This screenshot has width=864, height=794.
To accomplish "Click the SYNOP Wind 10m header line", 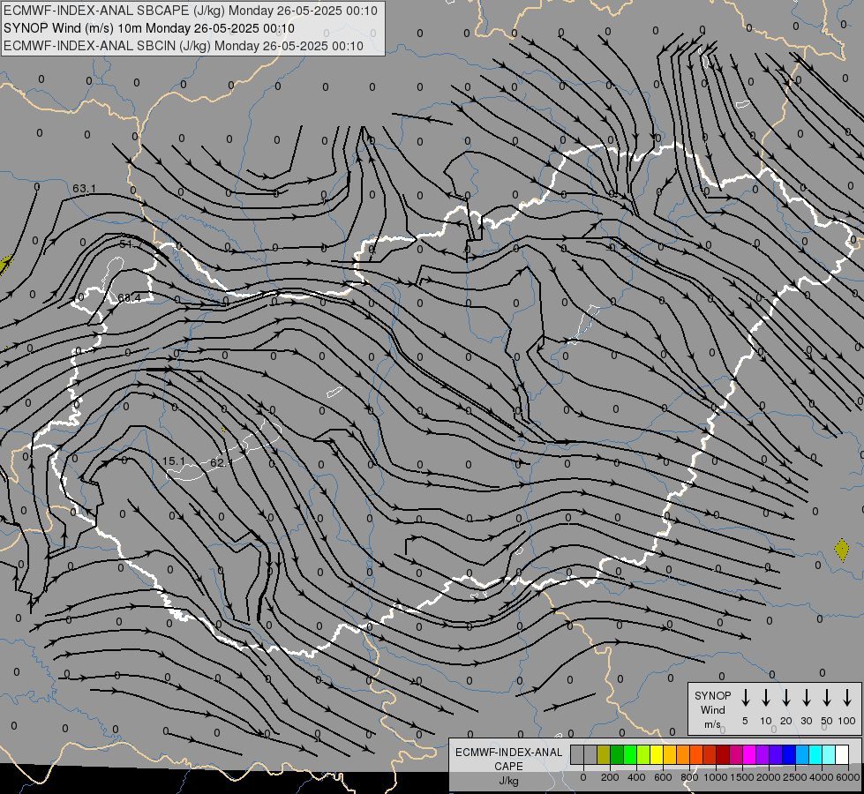I will (149, 28).
